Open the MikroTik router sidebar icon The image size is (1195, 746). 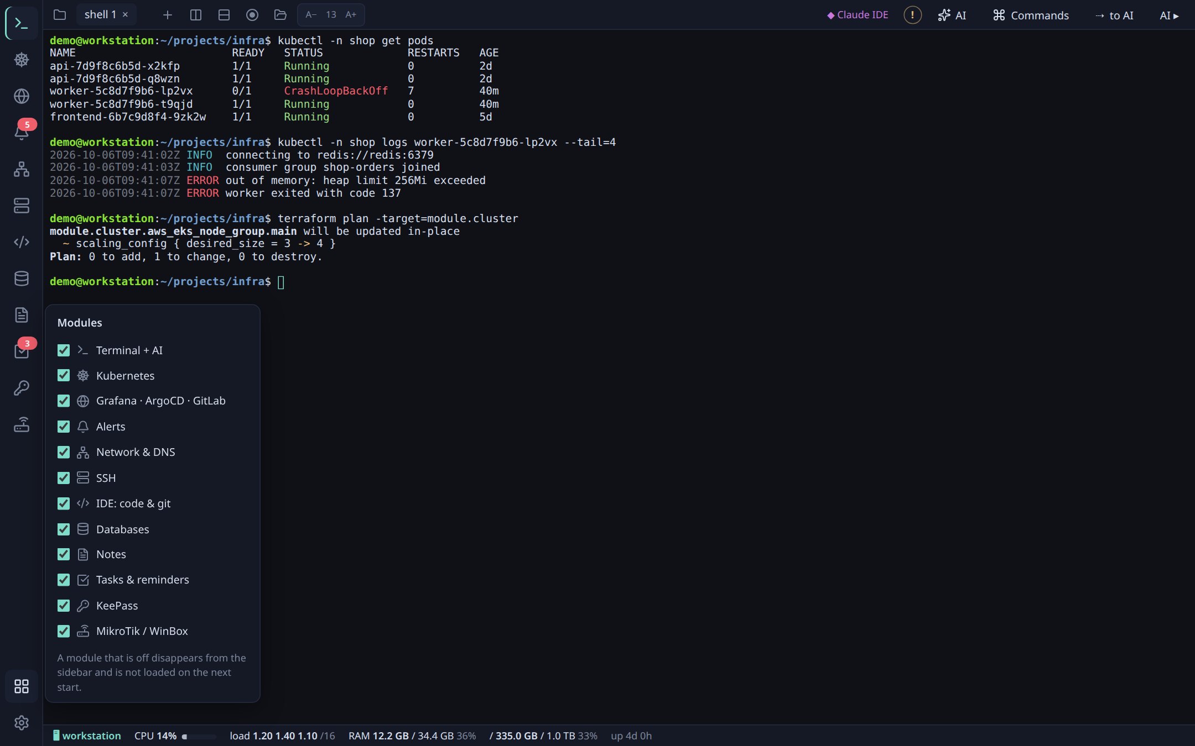coord(21,424)
